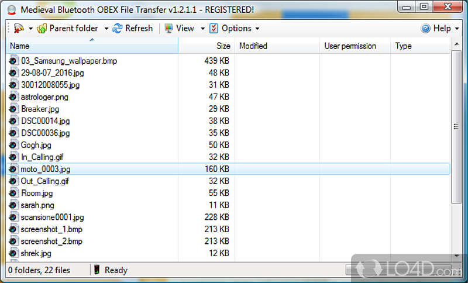This screenshot has width=468, height=283.
Task: Maximize the OBEX File Transfer window
Action: (424, 6)
